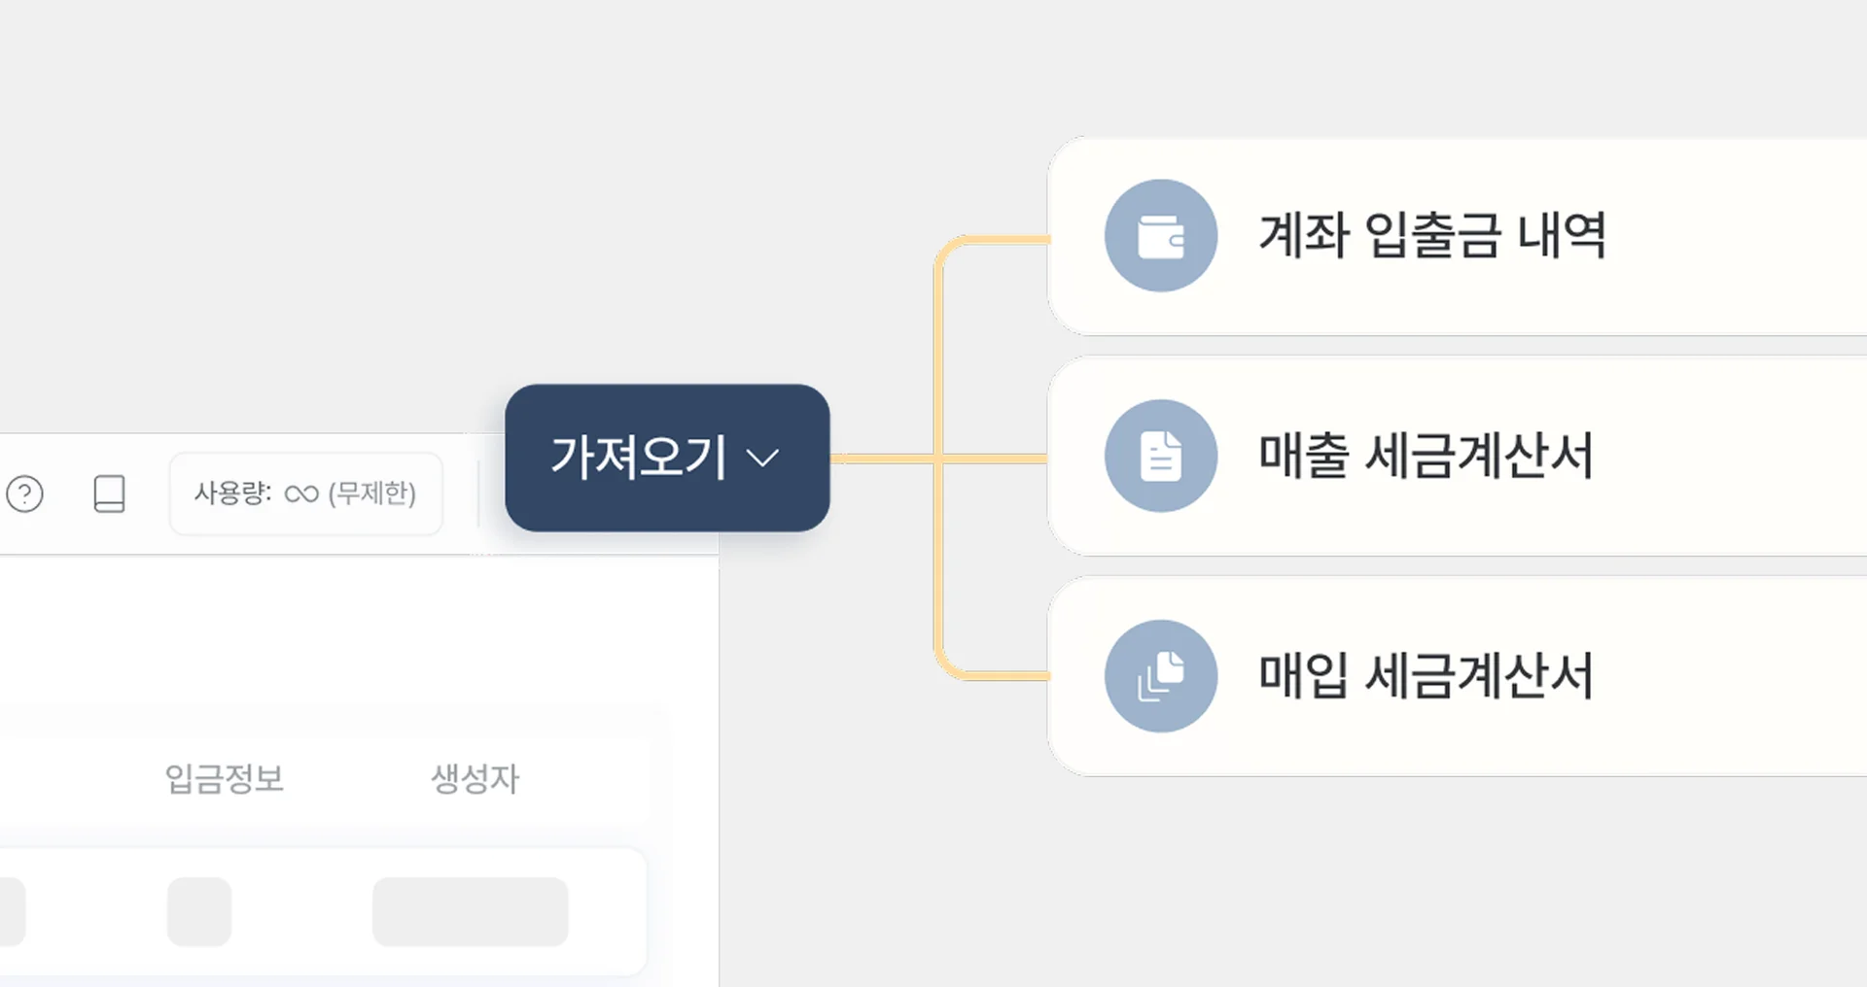Viewport: 1867px width, 987px height.
Task: Click the infinity symbol in the usage badge
Action: point(299,493)
